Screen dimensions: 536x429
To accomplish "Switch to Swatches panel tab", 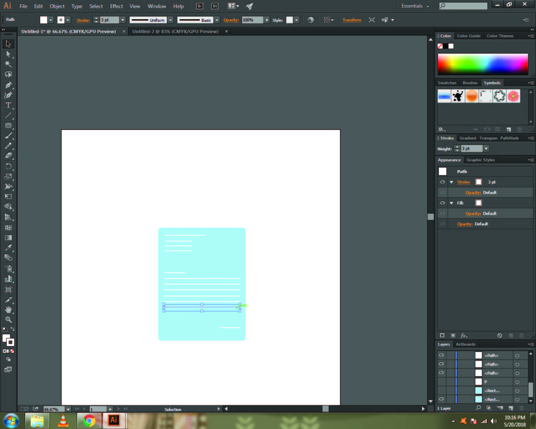I will pyautogui.click(x=447, y=83).
